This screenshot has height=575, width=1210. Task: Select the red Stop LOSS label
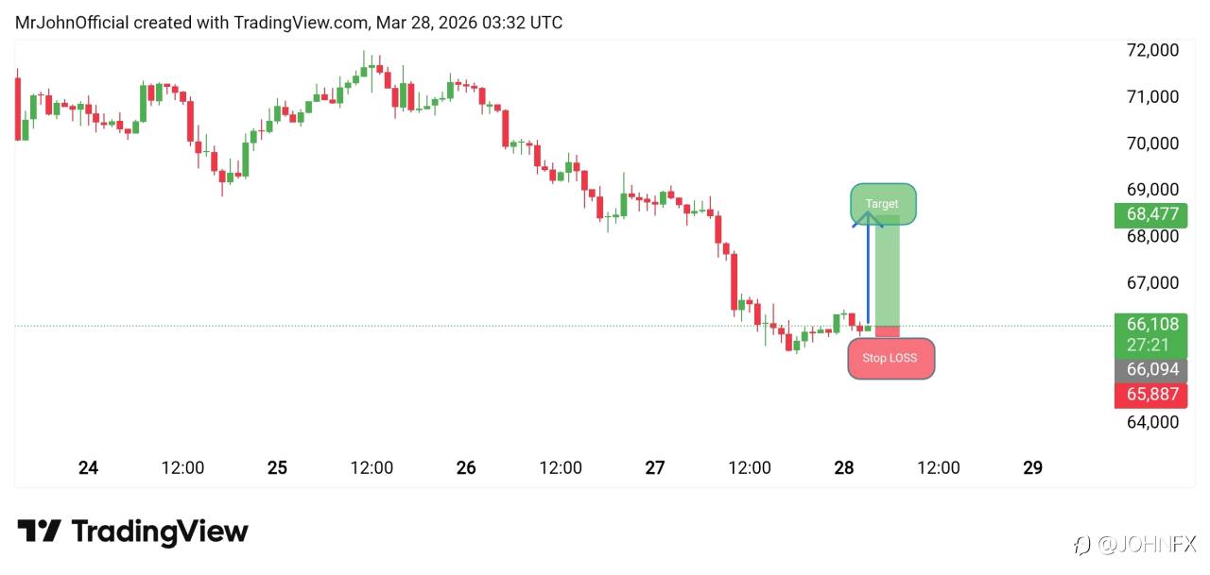pos(890,359)
